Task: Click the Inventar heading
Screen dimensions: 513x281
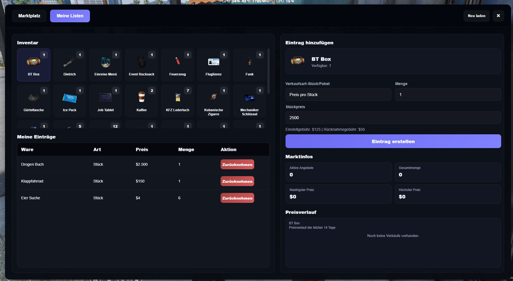Action: pyautogui.click(x=28, y=43)
